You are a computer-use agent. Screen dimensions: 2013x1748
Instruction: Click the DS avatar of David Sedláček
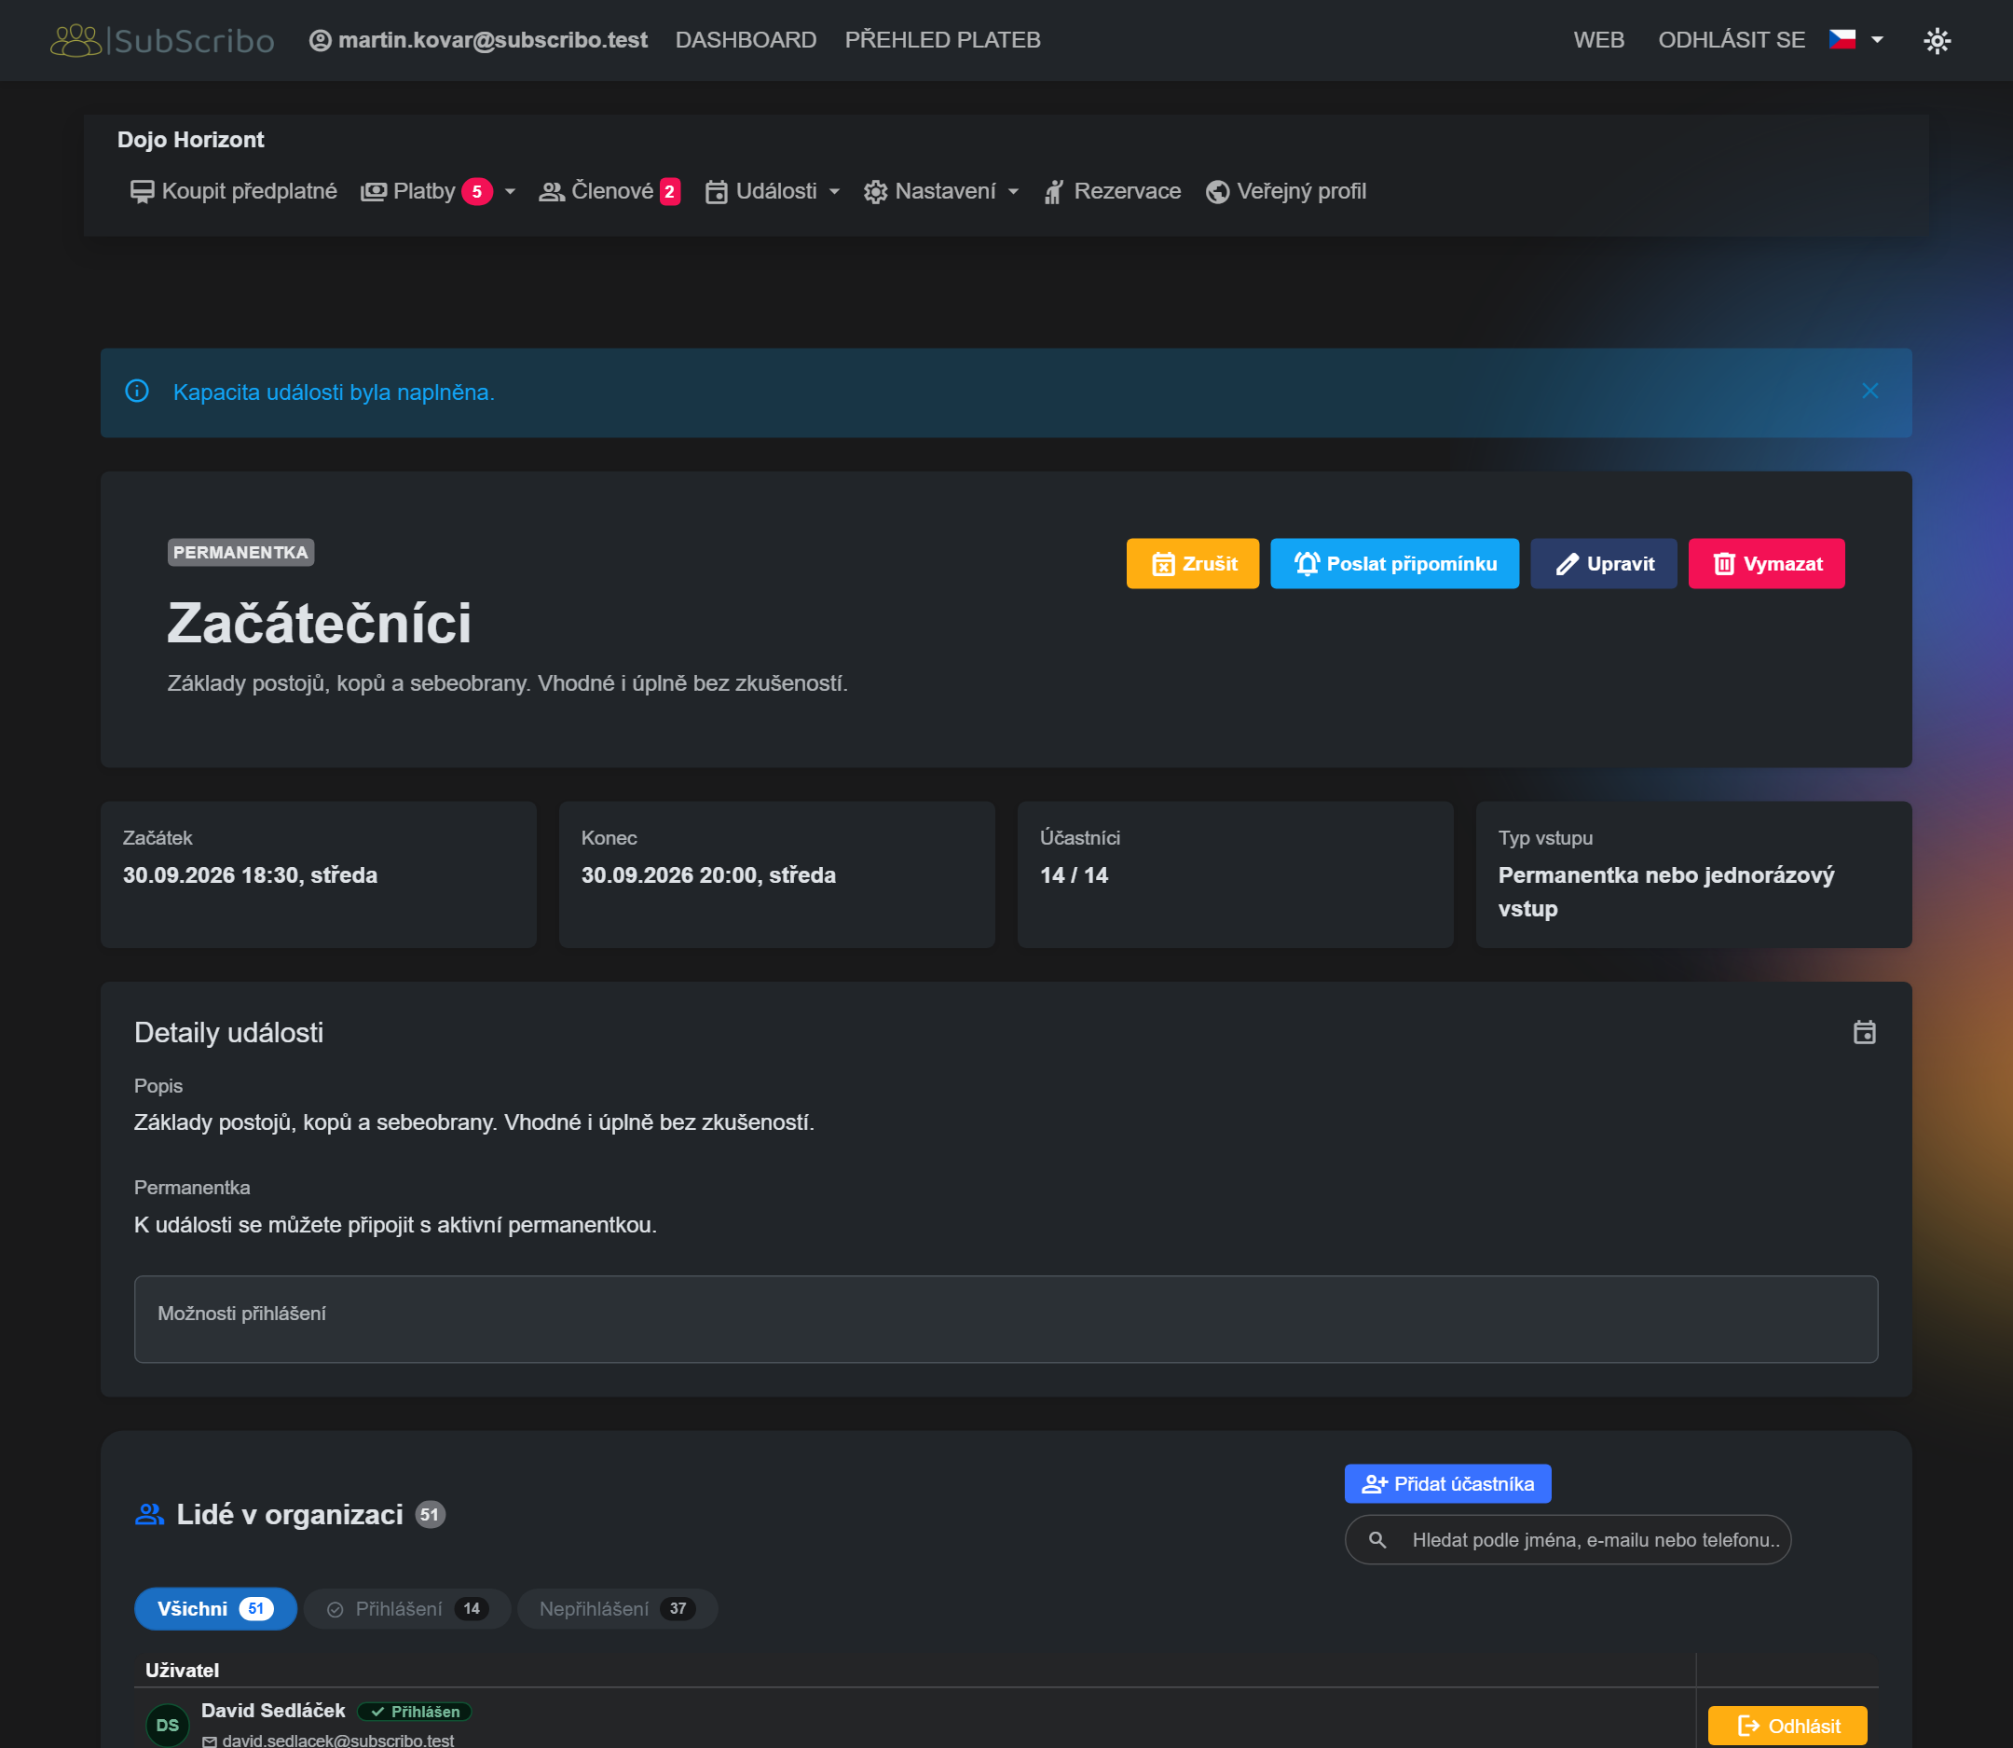point(167,1725)
